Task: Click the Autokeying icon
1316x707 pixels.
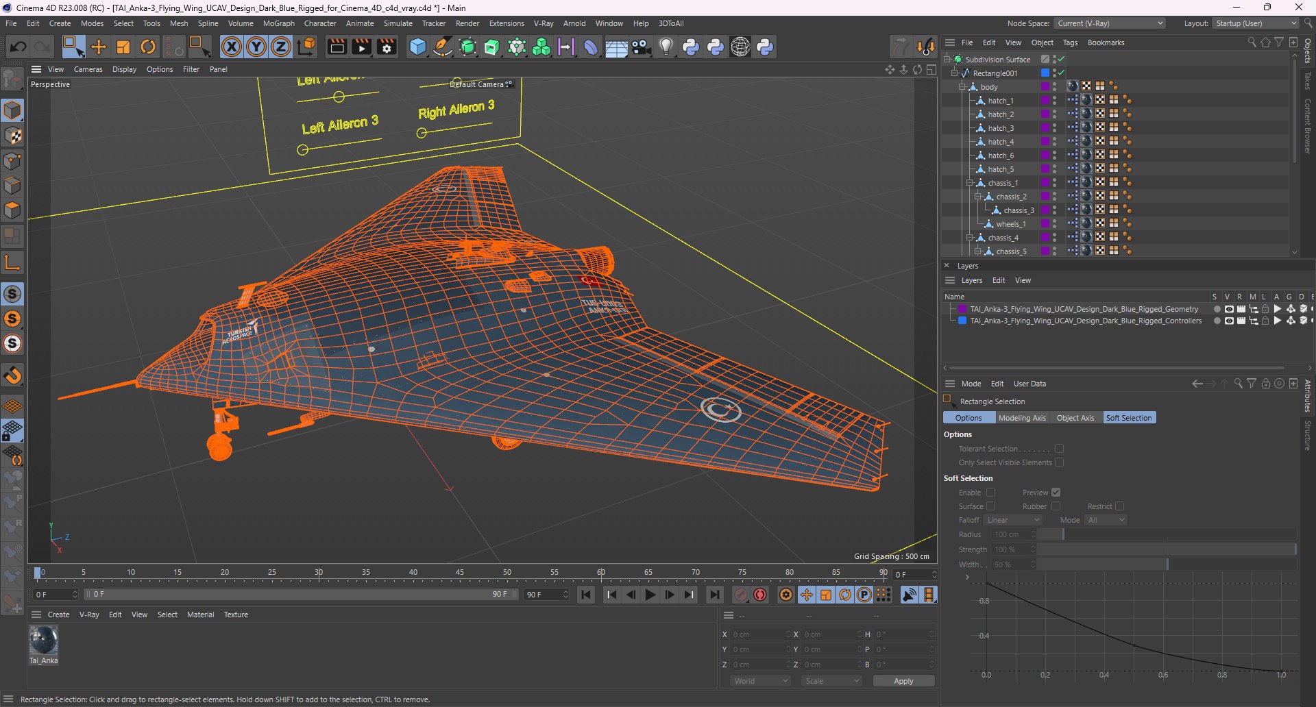Action: coord(760,595)
